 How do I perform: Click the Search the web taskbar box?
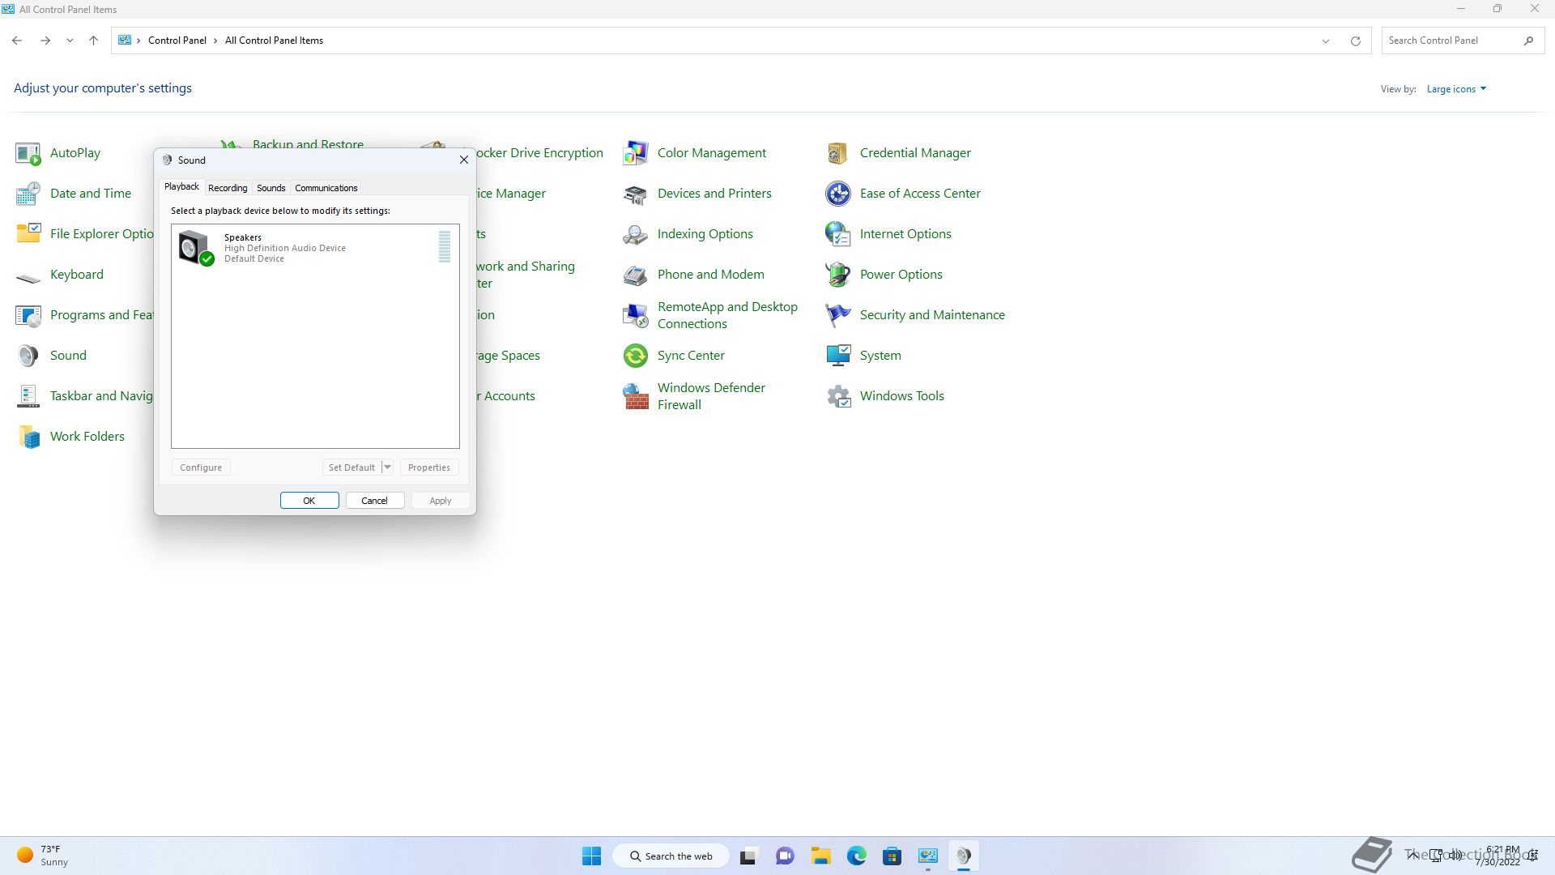(x=671, y=856)
